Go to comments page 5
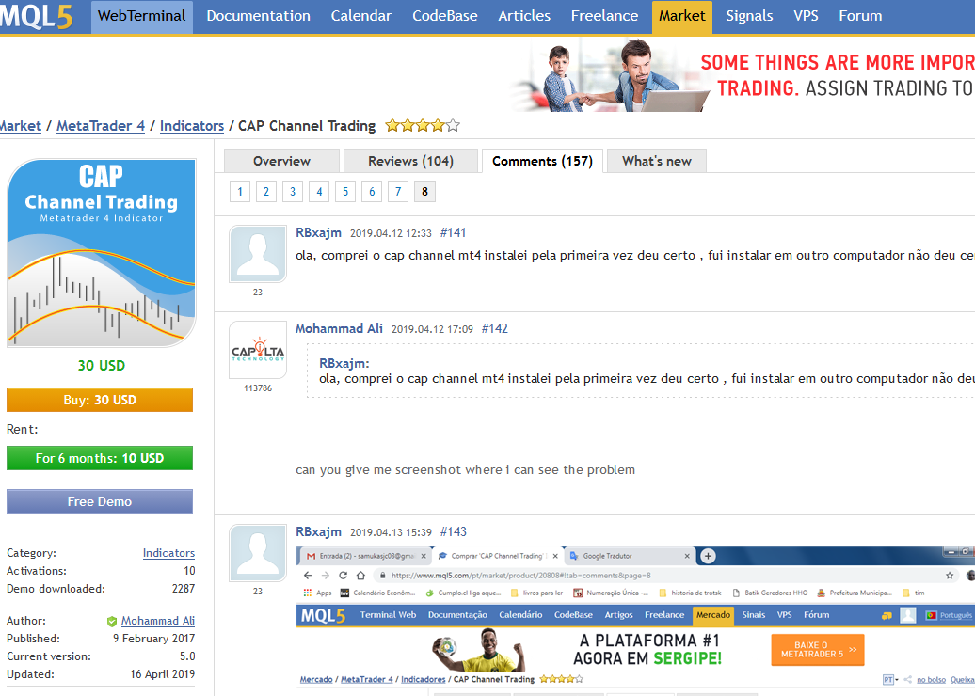975x696 pixels. pyautogui.click(x=345, y=192)
